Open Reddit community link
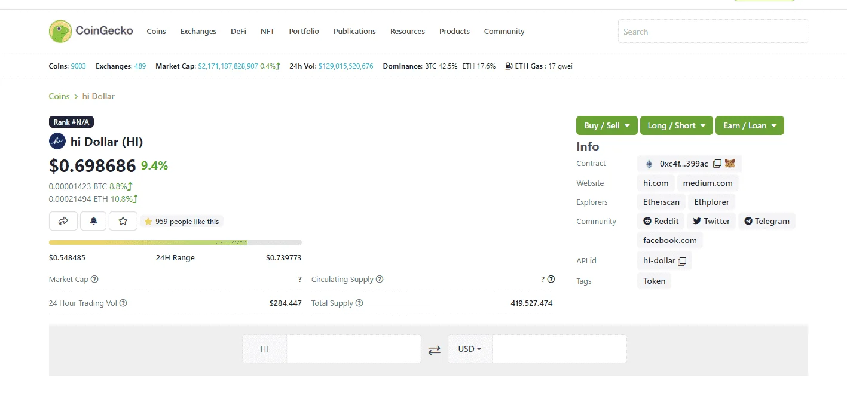847x396 pixels. (x=661, y=221)
